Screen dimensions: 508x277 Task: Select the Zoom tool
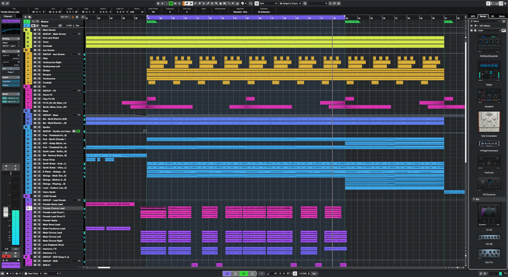click(x=216, y=3)
